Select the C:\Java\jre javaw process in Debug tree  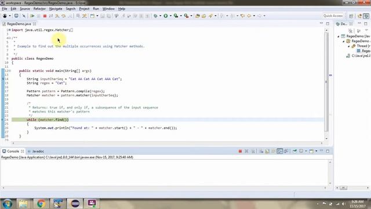[x=358, y=56]
